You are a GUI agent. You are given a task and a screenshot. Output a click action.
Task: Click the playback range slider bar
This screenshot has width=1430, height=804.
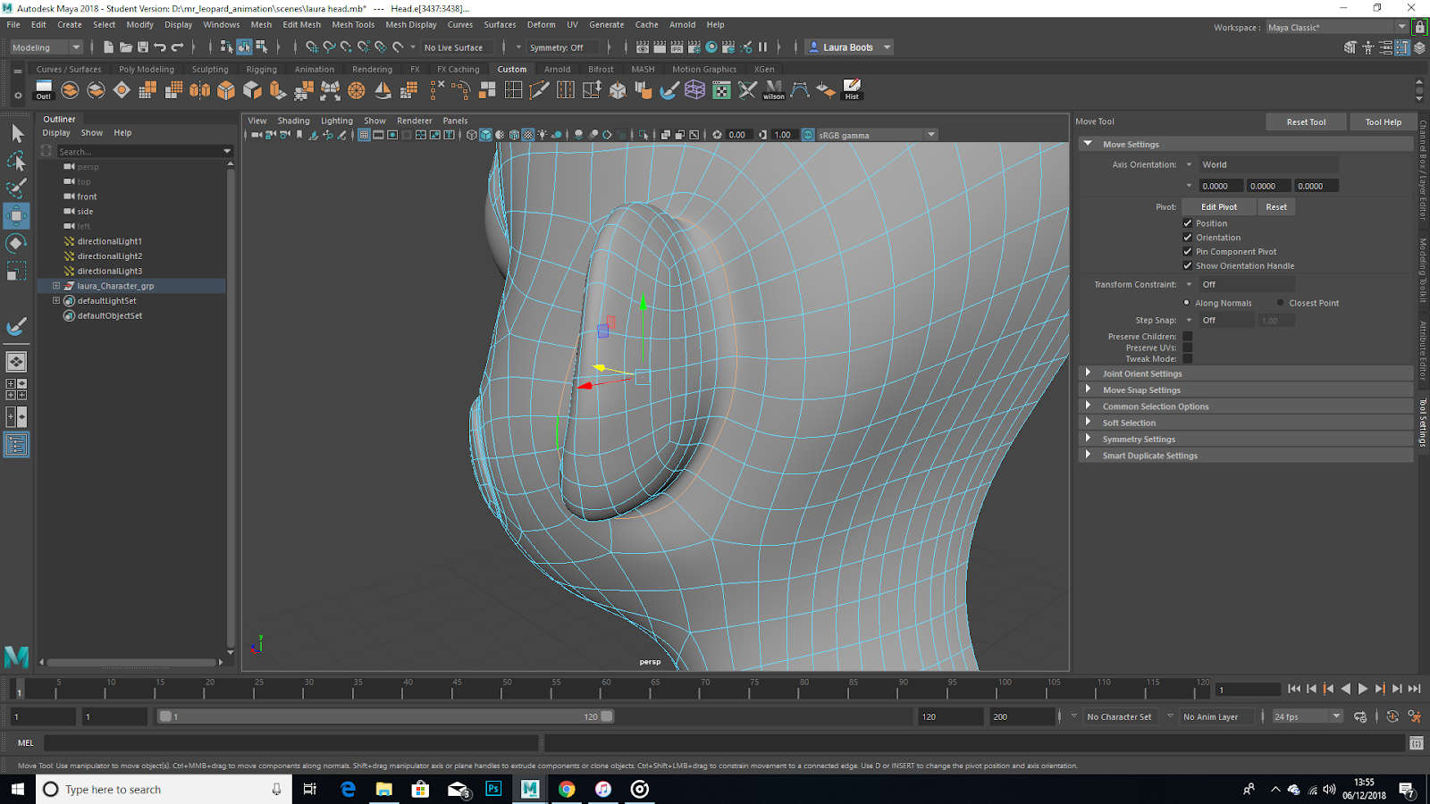coord(384,716)
